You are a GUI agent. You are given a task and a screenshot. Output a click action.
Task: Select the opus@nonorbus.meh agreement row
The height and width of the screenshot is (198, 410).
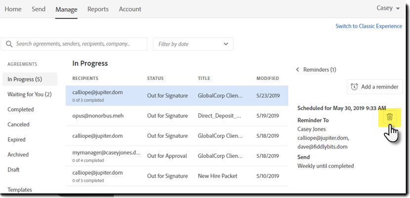click(x=177, y=116)
